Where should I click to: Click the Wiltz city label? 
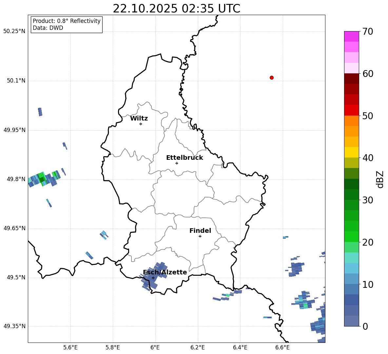pyautogui.click(x=139, y=119)
